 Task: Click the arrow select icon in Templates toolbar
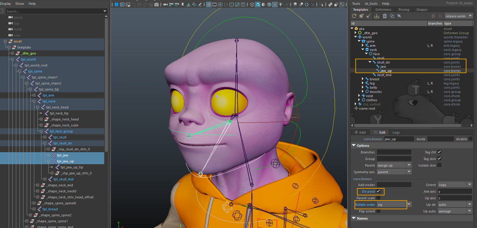click(399, 16)
